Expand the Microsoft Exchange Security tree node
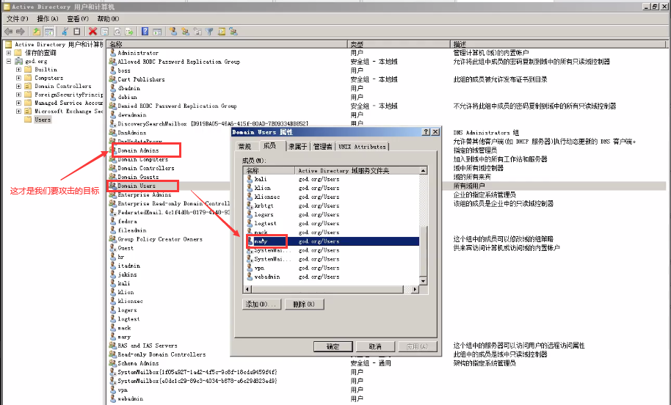This screenshot has height=405, width=671. point(18,112)
